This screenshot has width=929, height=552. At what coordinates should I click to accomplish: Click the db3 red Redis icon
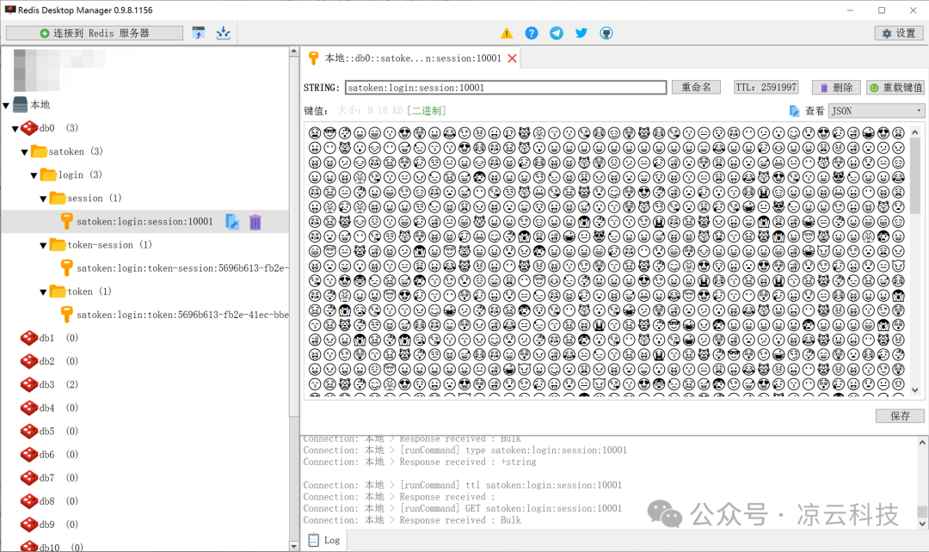(29, 384)
